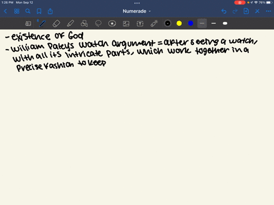The image size is (274, 205).
Task: Open the more options ellipsis menu
Action: [268, 11]
